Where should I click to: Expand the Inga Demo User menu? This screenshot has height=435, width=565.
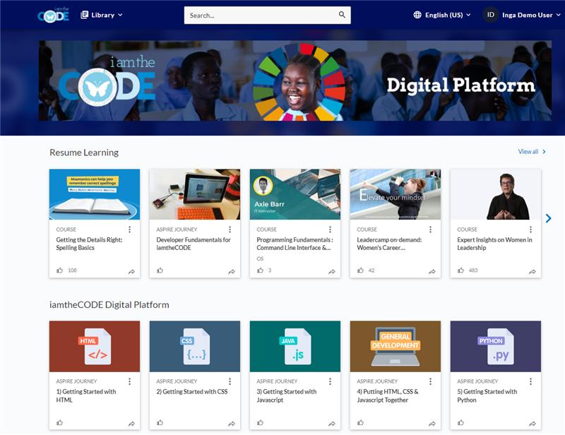[531, 15]
